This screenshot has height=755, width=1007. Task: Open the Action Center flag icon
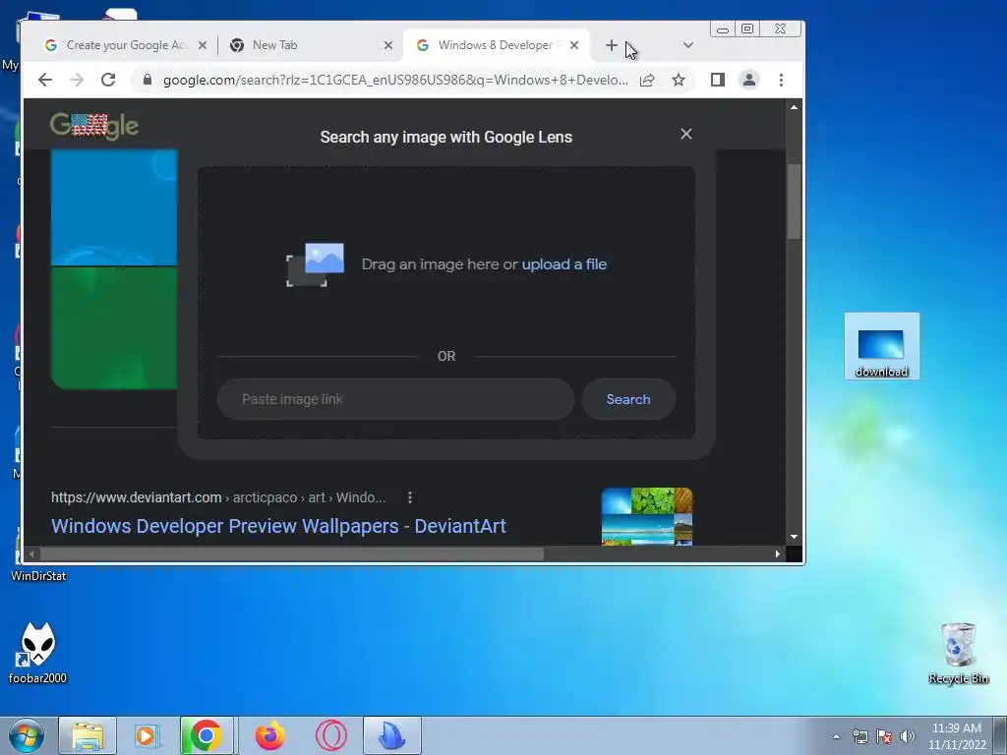[x=884, y=736]
